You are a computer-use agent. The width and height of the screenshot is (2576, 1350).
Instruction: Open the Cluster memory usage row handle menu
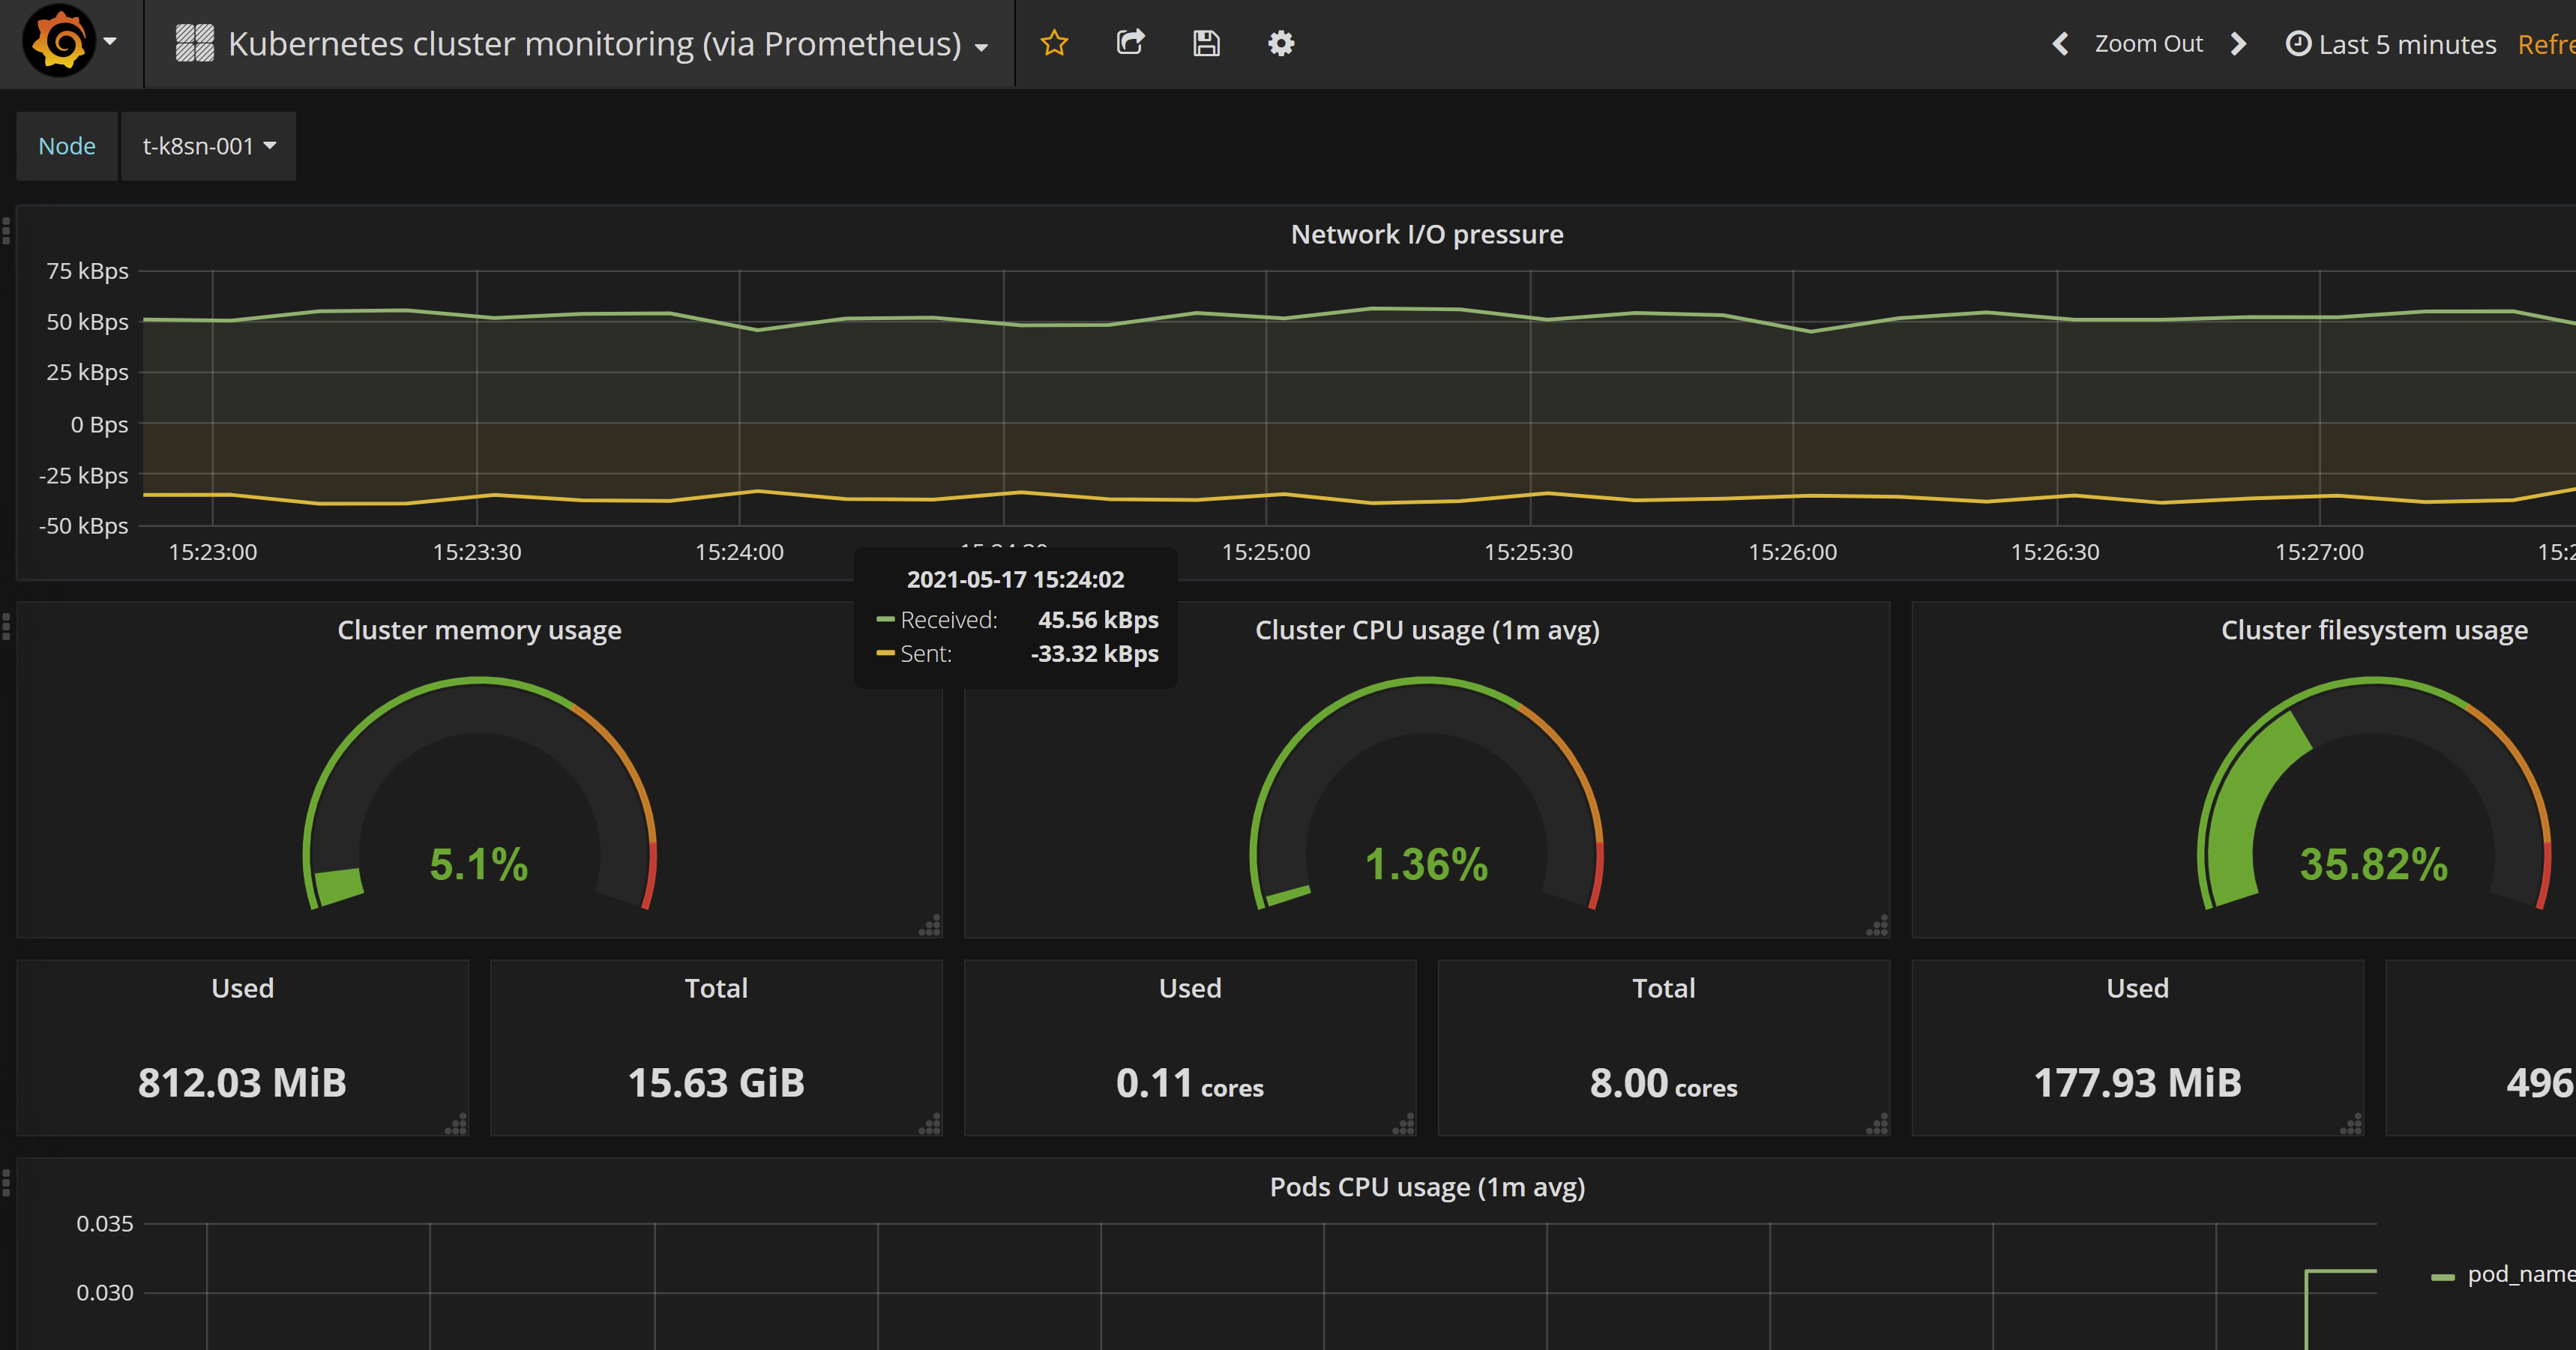tap(6, 627)
